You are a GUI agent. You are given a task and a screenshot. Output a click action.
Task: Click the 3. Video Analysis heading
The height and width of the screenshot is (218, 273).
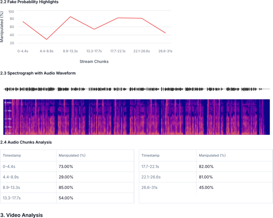coord(22,215)
